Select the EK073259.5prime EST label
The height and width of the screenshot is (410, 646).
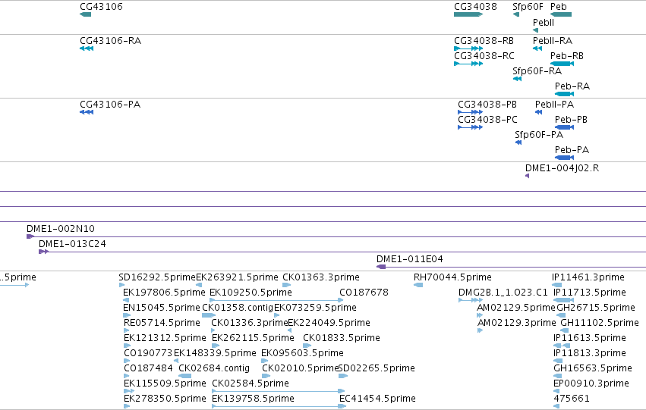point(315,308)
